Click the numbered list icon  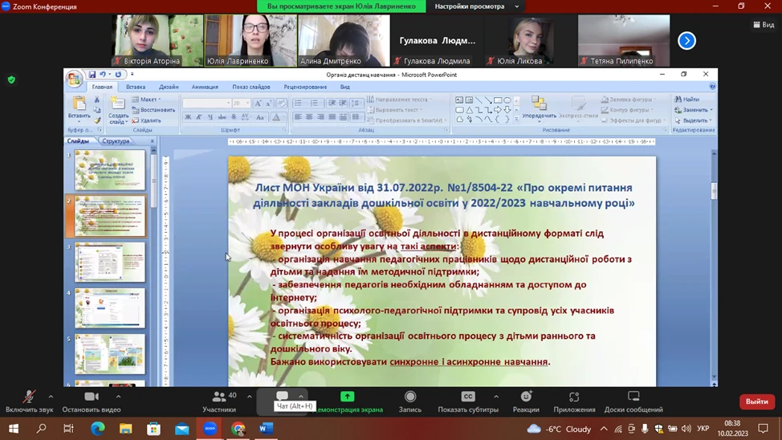pos(314,104)
